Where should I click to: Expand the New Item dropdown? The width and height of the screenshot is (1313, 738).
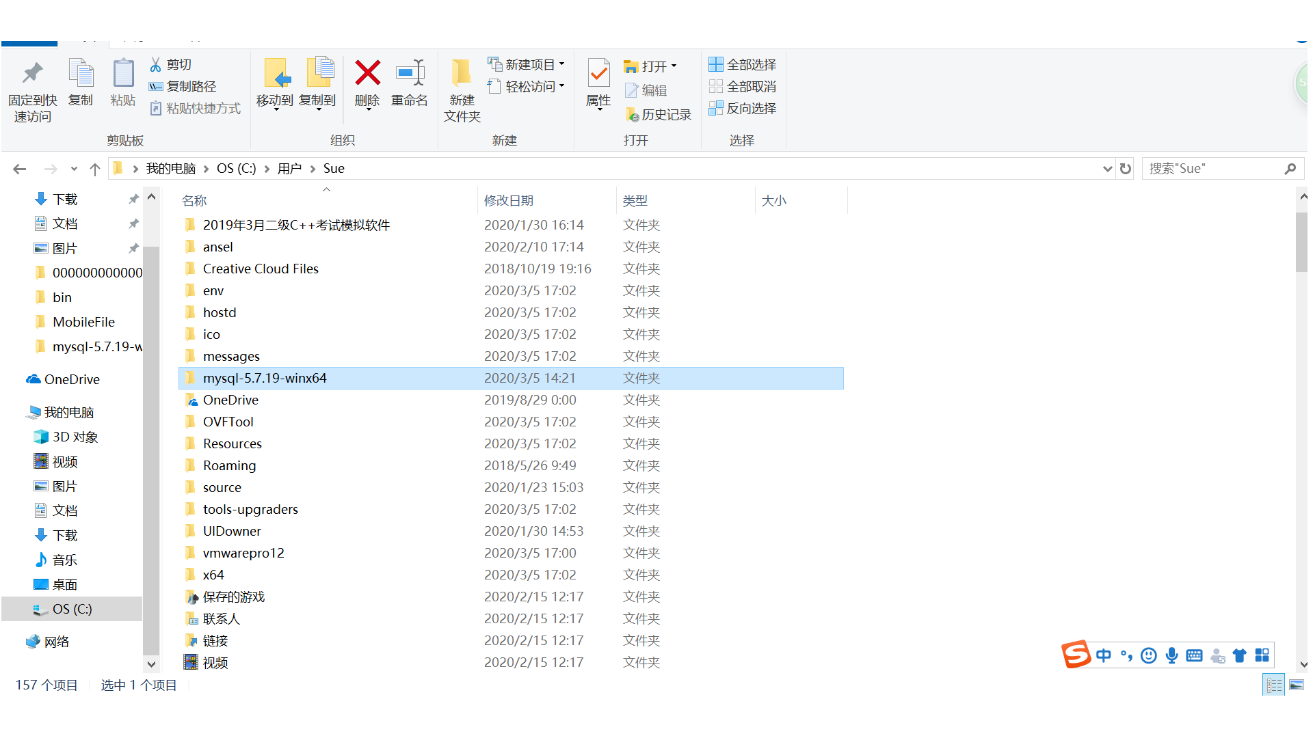(561, 64)
